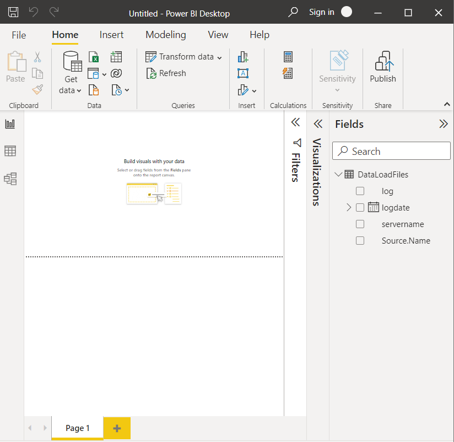Click the Sign in link
454x442 pixels.
point(321,12)
